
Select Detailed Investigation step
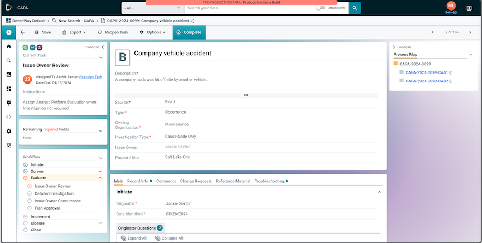coord(54,193)
